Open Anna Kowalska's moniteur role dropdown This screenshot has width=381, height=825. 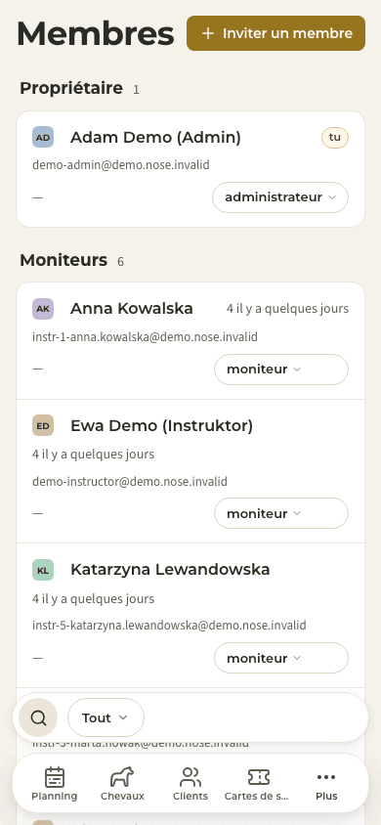tap(281, 369)
